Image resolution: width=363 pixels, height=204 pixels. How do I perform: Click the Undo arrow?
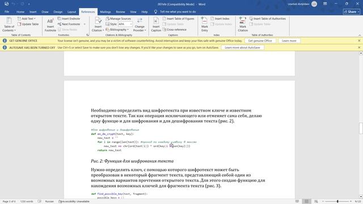pyautogui.click(x=14, y=4)
